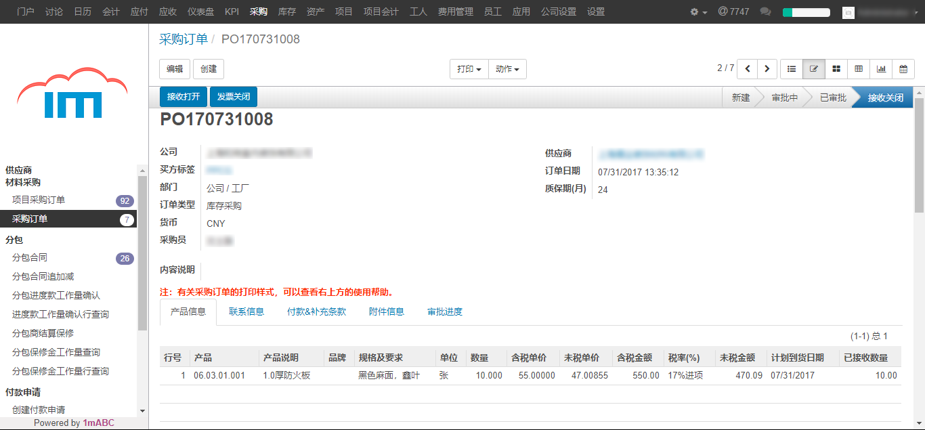Screen dimensions: 925x430
Task: Click the main page vertical scrollbar
Action: 919,156
